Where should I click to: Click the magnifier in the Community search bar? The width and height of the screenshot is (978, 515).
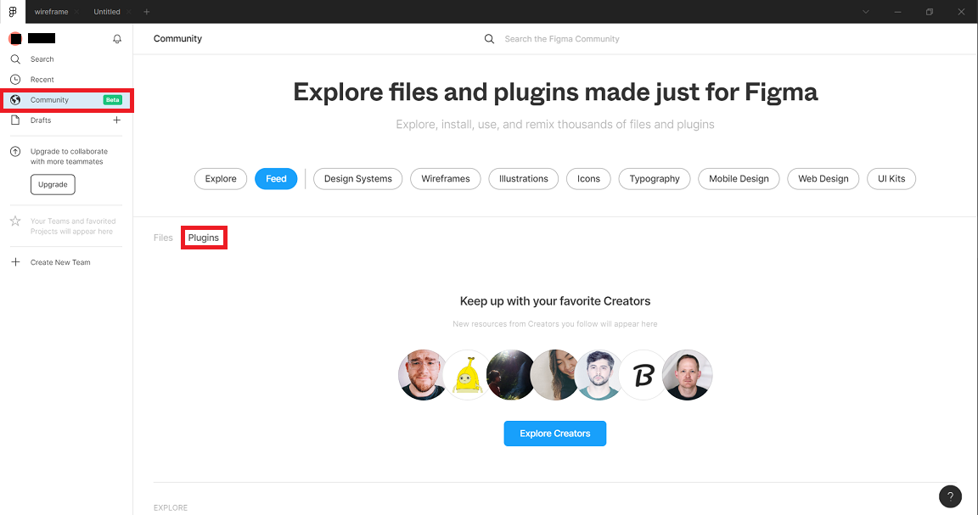(x=489, y=38)
